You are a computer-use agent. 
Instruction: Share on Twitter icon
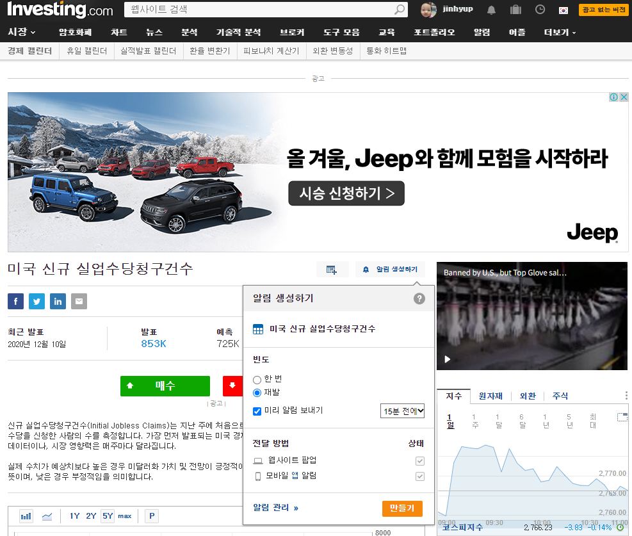point(36,301)
